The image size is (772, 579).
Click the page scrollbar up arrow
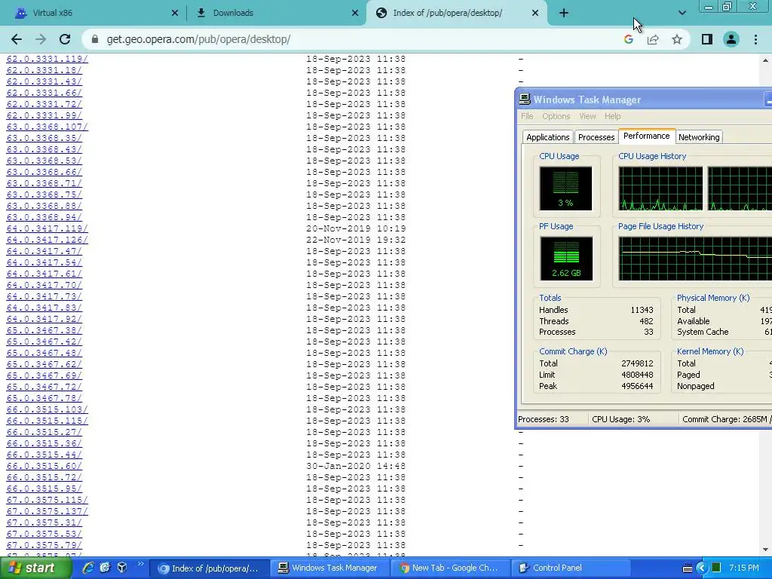(x=765, y=60)
